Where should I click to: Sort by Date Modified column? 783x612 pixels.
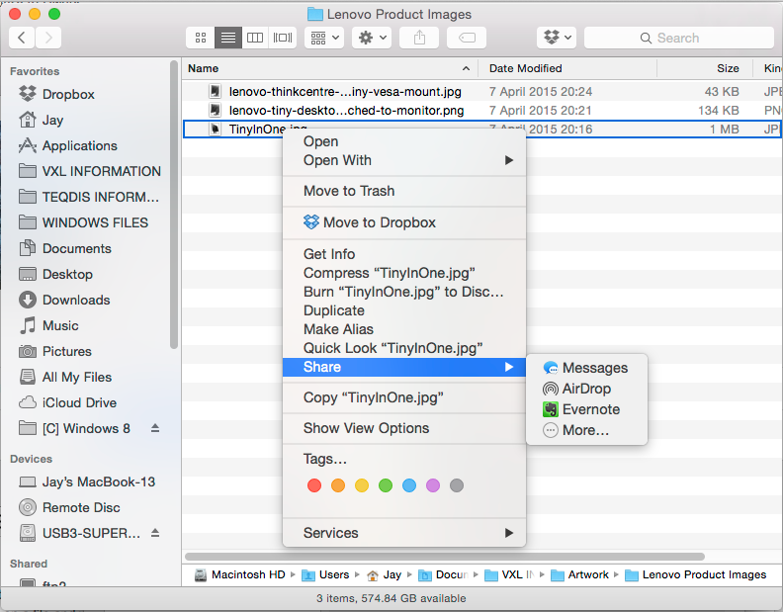[x=567, y=68]
